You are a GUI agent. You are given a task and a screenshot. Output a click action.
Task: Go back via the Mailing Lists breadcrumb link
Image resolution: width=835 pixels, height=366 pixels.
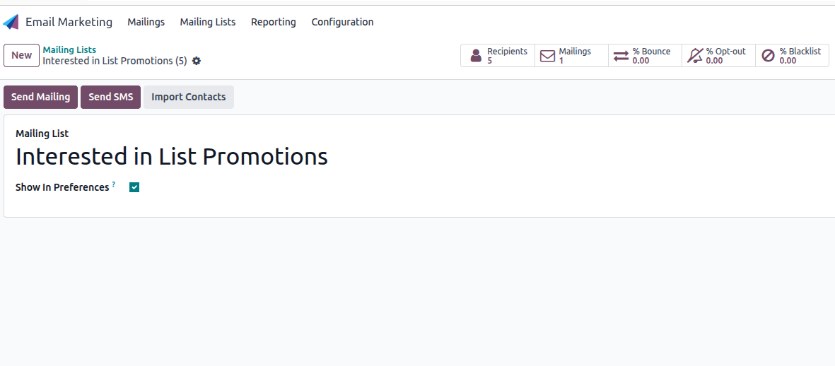[x=69, y=50]
